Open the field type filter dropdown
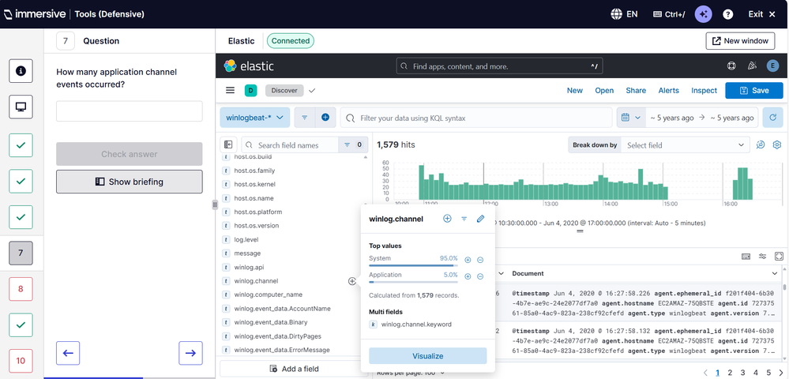The image size is (789, 379). [352, 145]
